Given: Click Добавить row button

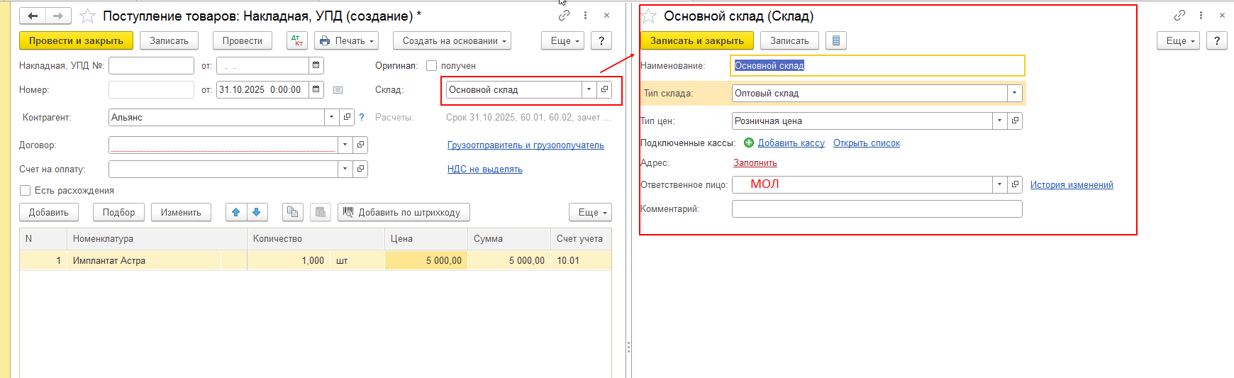Looking at the screenshot, I should [49, 212].
